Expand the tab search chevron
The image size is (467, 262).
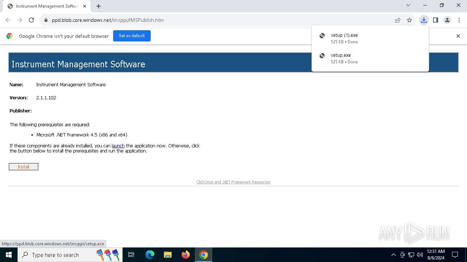(x=408, y=5)
